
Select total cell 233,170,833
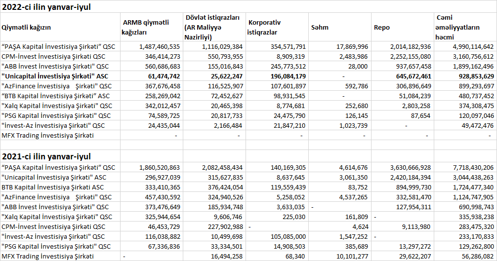click(465, 236)
